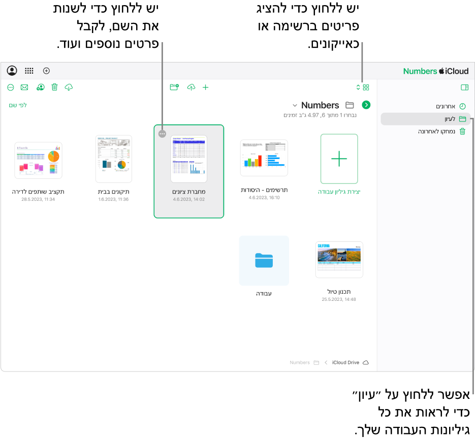The height and width of the screenshot is (438, 475).
Task: Open the תכנון טיול spreadsheet thumbnail
Action: pos(339,260)
